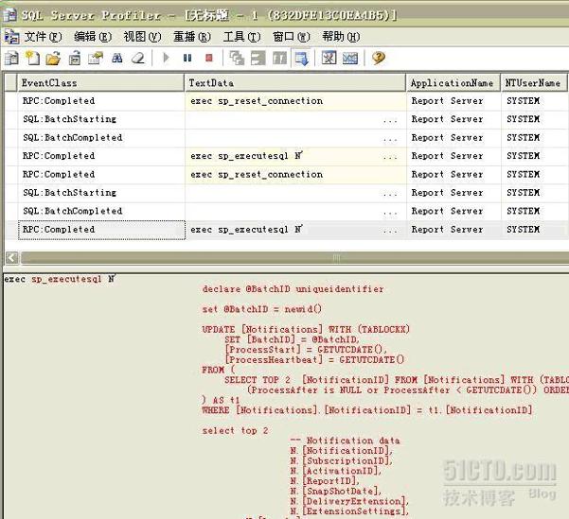
Task: Open the 编辑(E) menu
Action: tap(93, 37)
